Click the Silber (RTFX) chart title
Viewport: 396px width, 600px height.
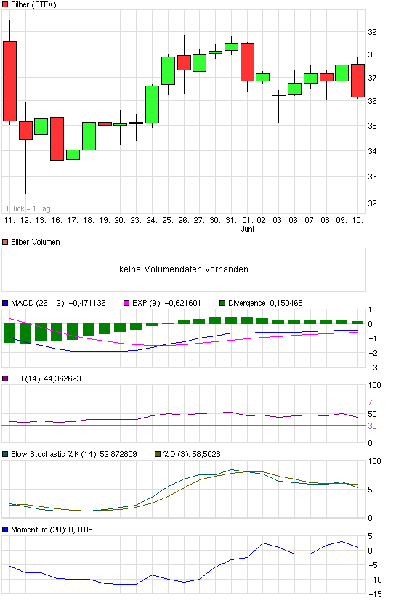(33, 4)
